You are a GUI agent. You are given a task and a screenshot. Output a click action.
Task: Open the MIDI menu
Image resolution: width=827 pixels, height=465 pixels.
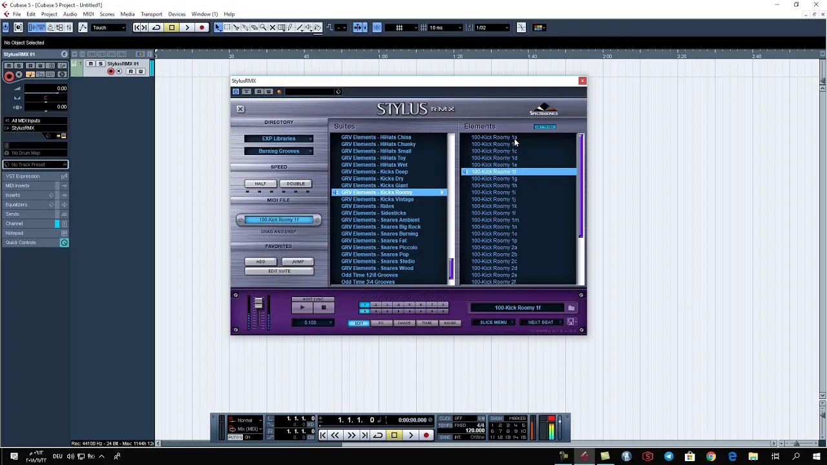(89, 14)
